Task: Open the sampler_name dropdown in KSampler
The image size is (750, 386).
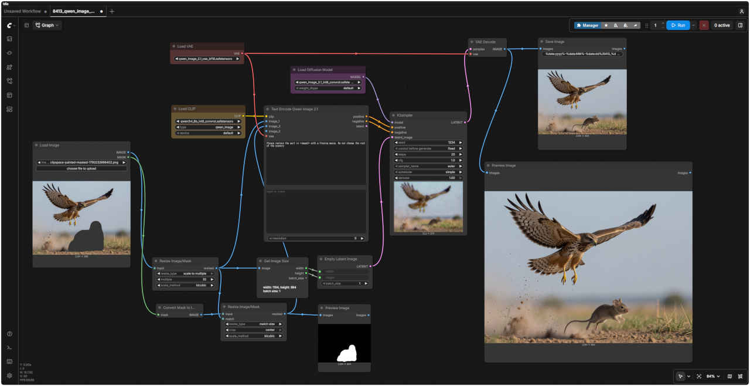Action: pyautogui.click(x=429, y=166)
